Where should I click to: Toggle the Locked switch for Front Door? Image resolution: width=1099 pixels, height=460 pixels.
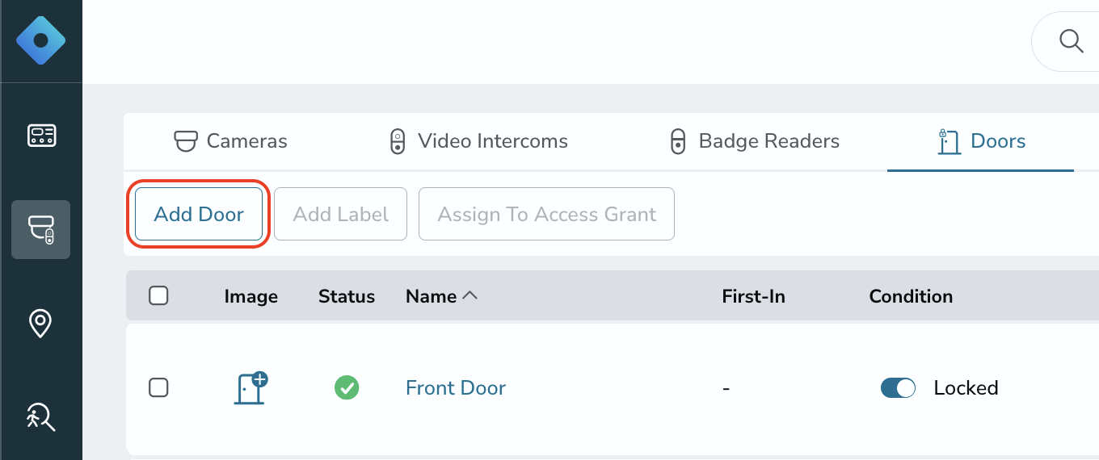[x=898, y=388]
